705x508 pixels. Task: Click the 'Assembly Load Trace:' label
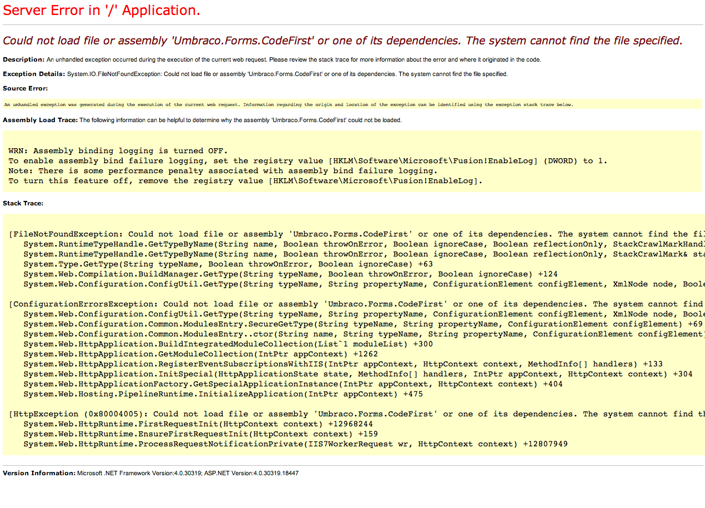click(41, 120)
